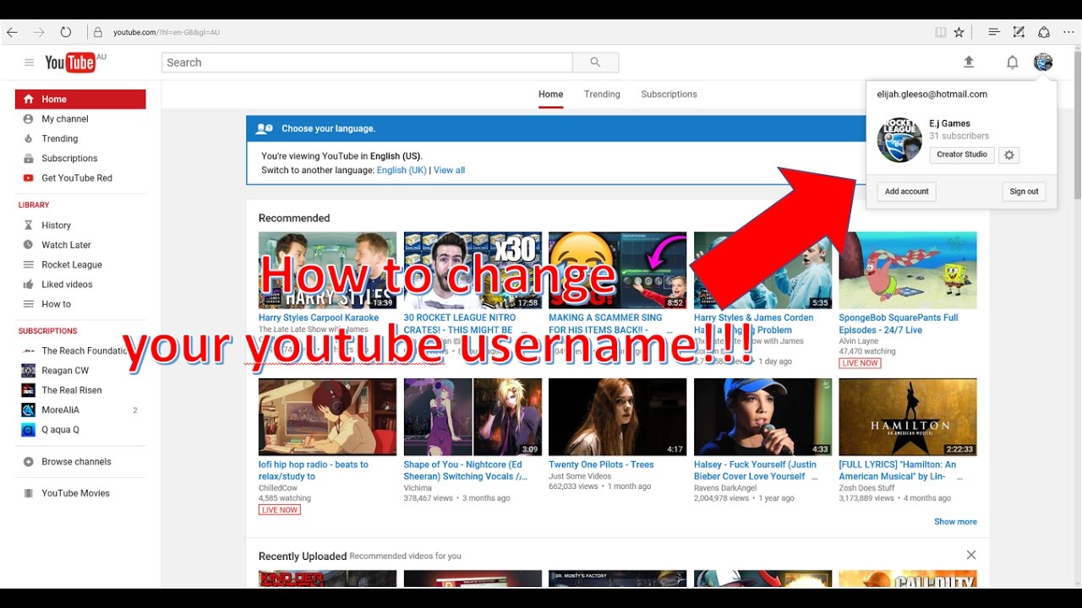This screenshot has height=608, width=1082.
Task: Switch language to English (UK) link
Action: [x=402, y=171]
